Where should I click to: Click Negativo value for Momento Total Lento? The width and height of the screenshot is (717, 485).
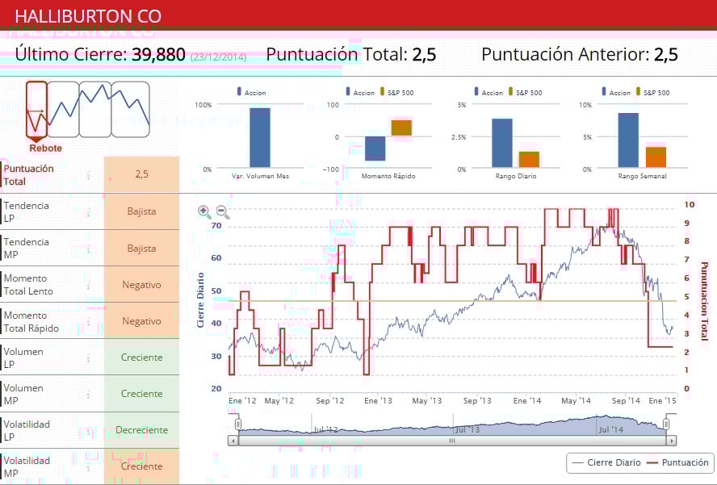pos(142,285)
